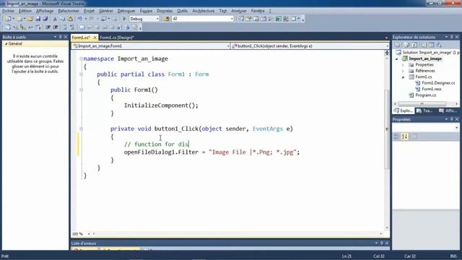Click Show All Files in Solution Explorer toolbar
The height and width of the screenshot is (260, 462).
pyautogui.click(x=406, y=45)
